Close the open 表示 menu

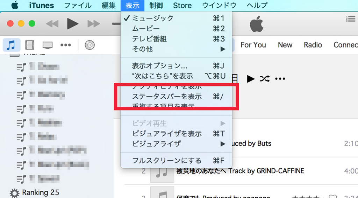coord(133,5)
